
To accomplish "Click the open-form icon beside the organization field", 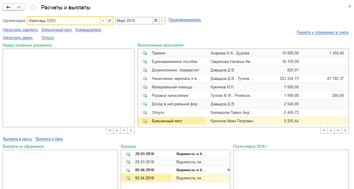I will tap(109, 21).
